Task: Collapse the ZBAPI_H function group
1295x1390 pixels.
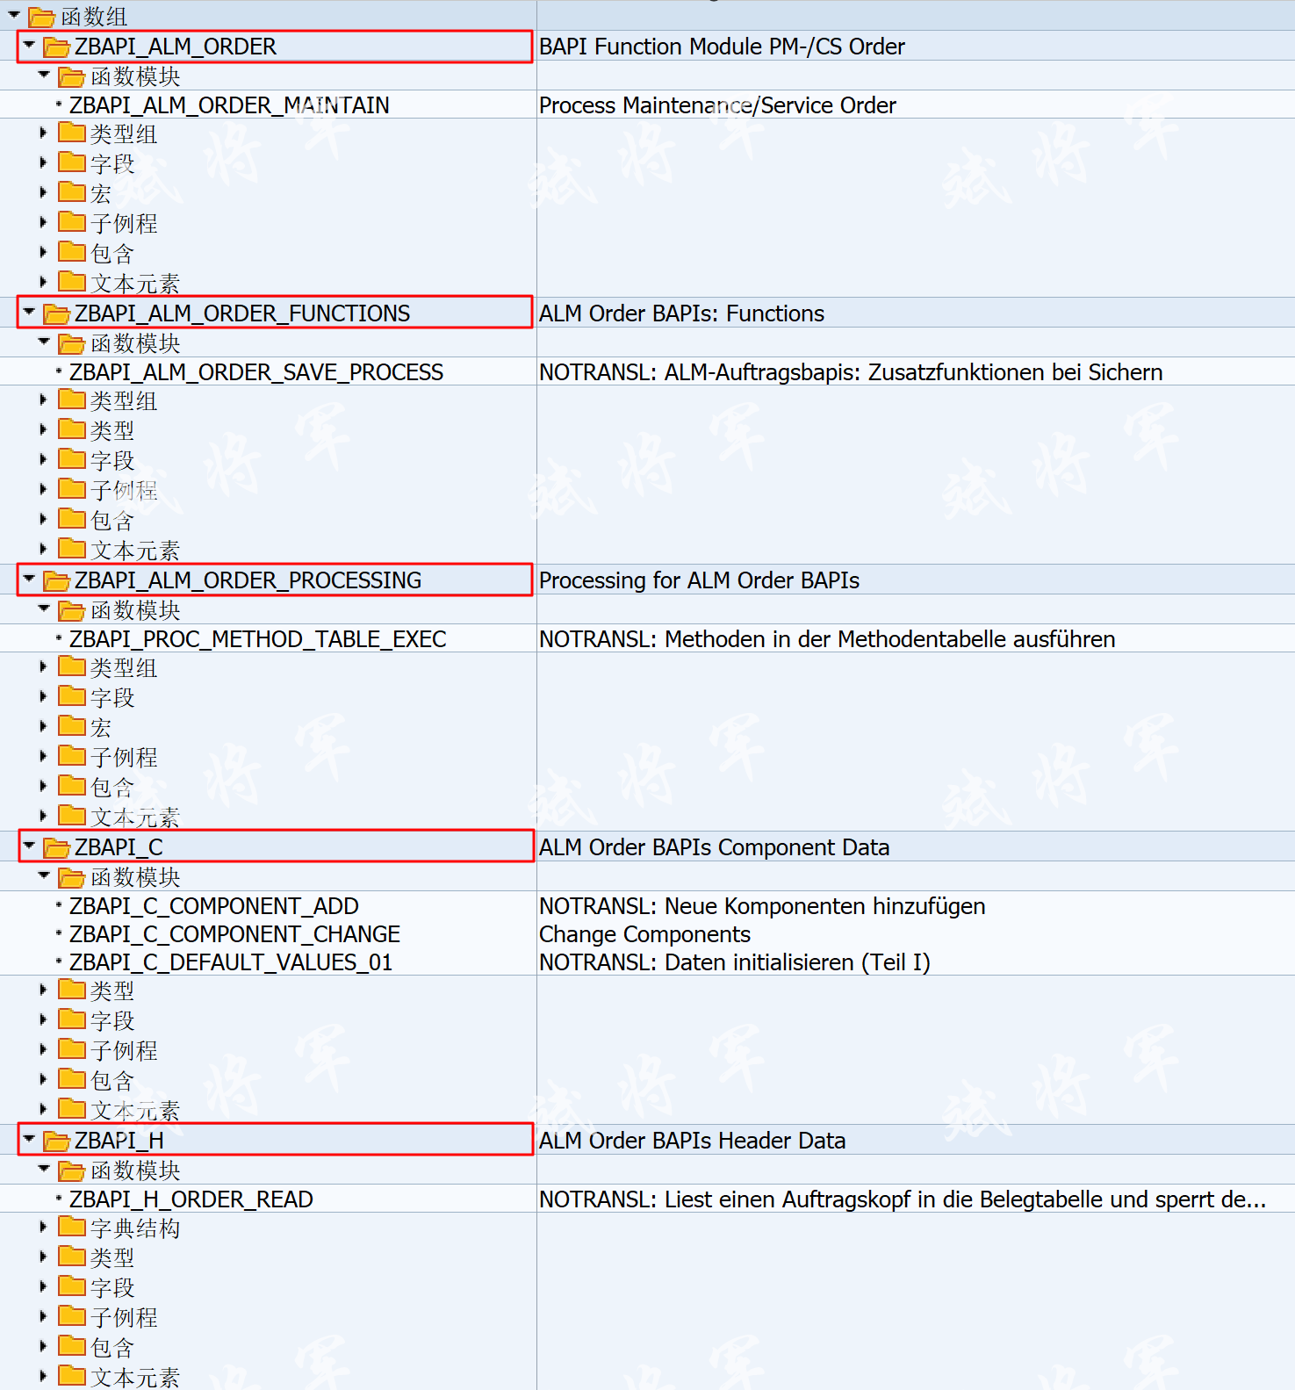Action: 29,1139
